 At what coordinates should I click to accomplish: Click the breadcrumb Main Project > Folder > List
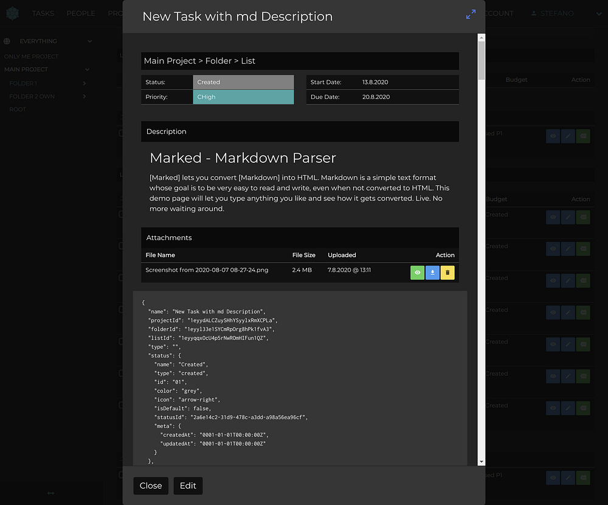click(x=199, y=61)
